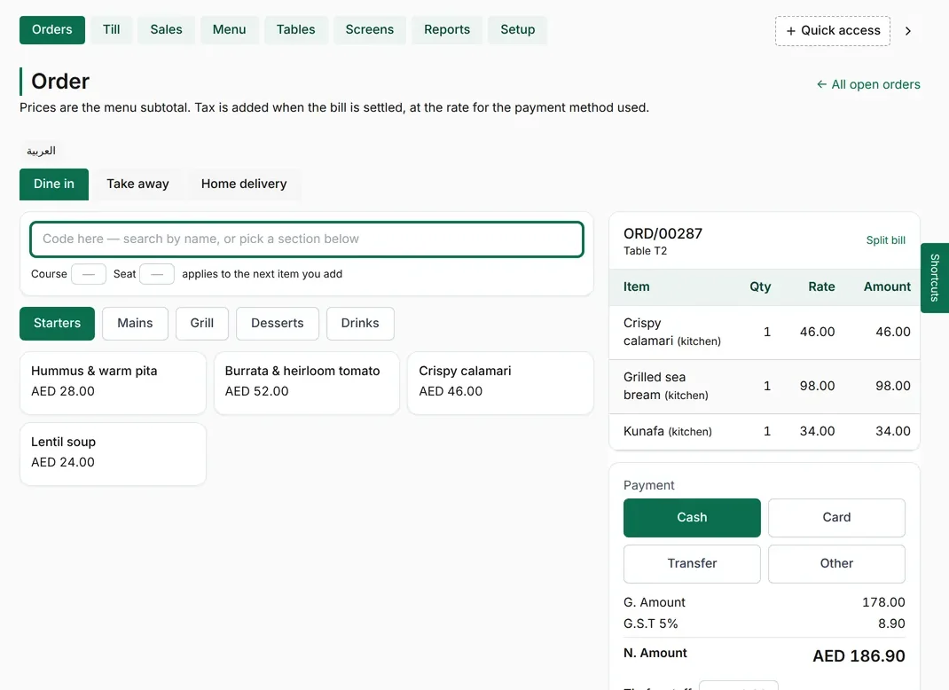Open the Shortcuts side panel

(x=935, y=278)
